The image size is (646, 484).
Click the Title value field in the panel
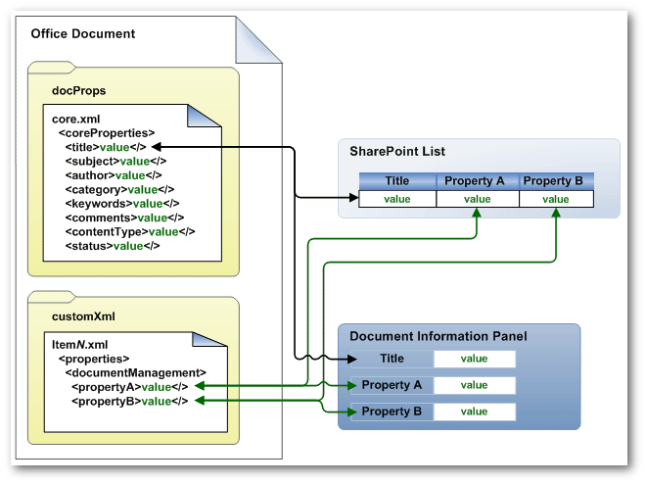[x=474, y=359]
